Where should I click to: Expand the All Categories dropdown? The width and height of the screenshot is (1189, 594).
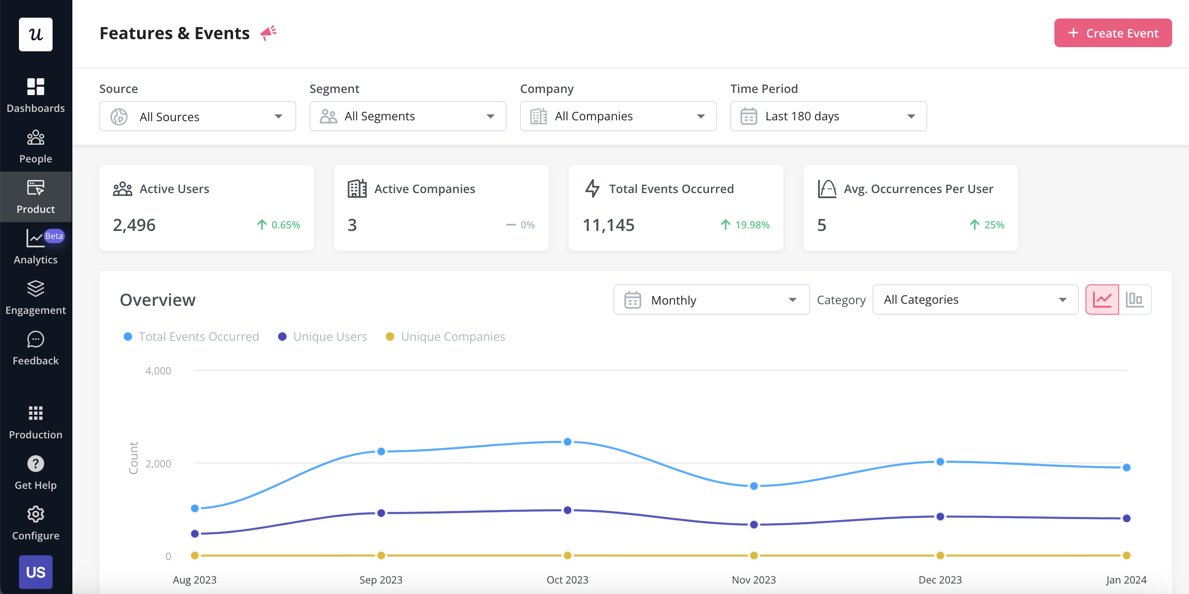pos(975,299)
